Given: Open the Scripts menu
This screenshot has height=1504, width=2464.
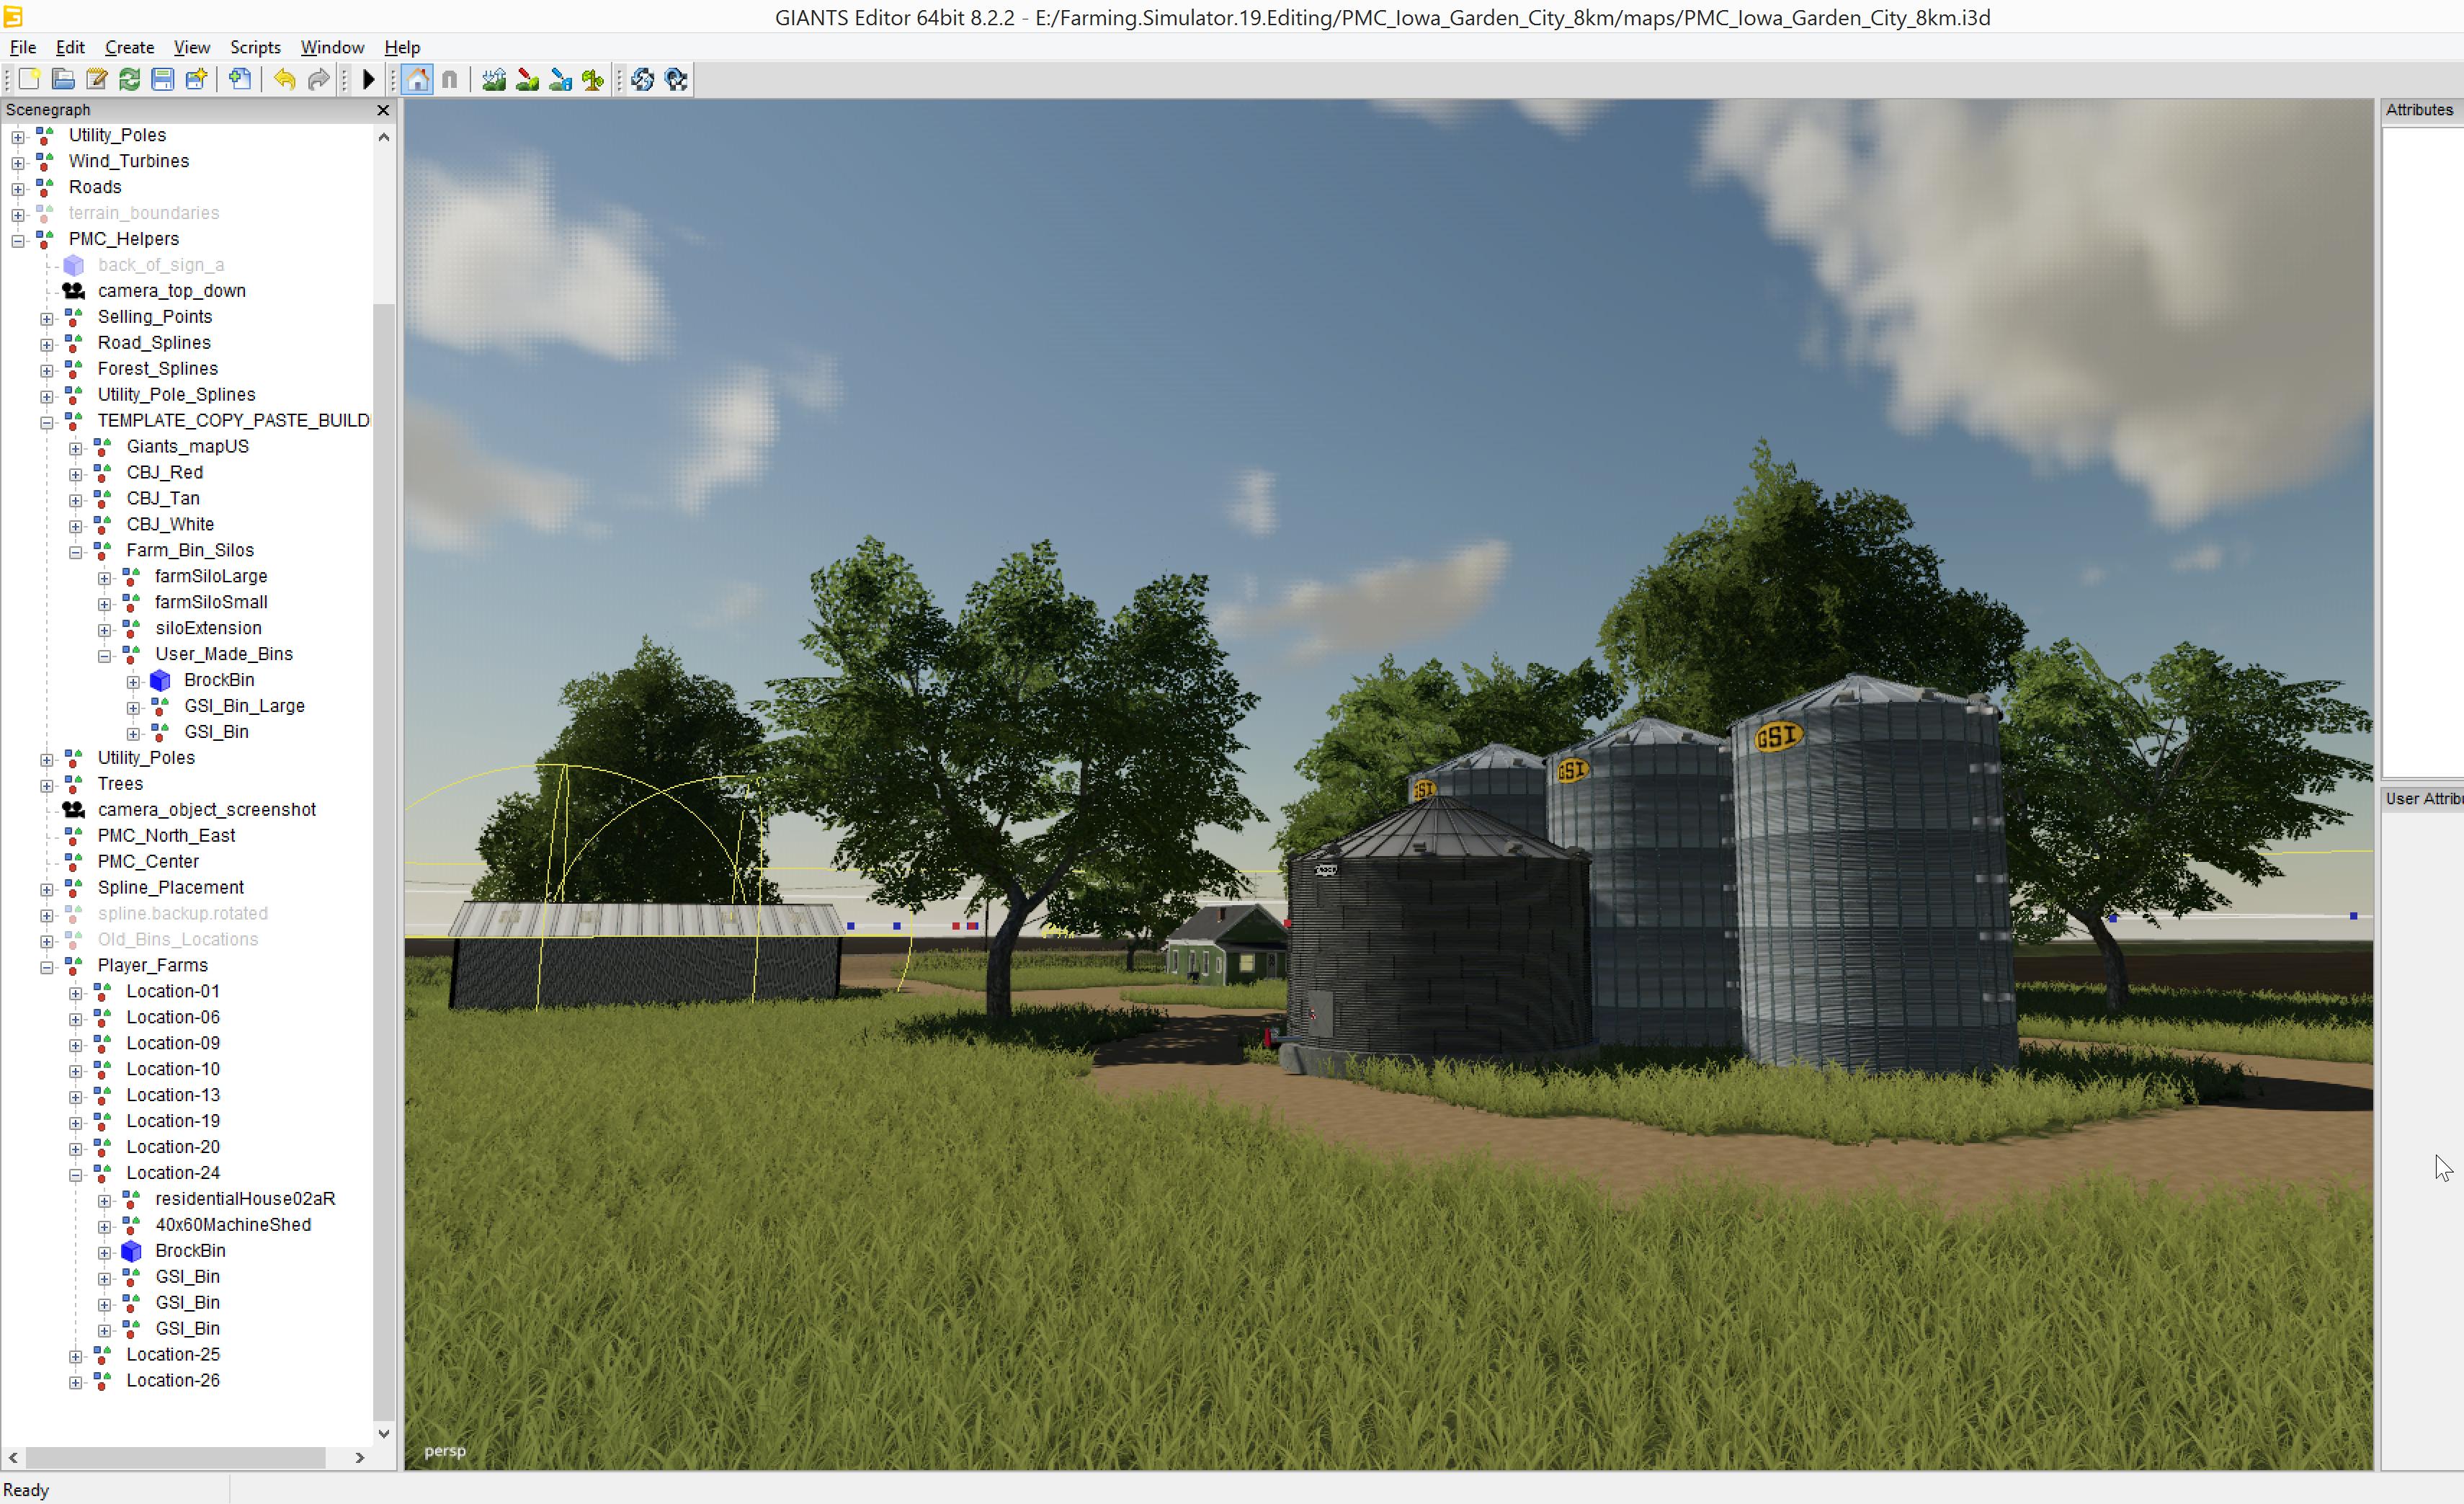Looking at the screenshot, I should point(255,47).
